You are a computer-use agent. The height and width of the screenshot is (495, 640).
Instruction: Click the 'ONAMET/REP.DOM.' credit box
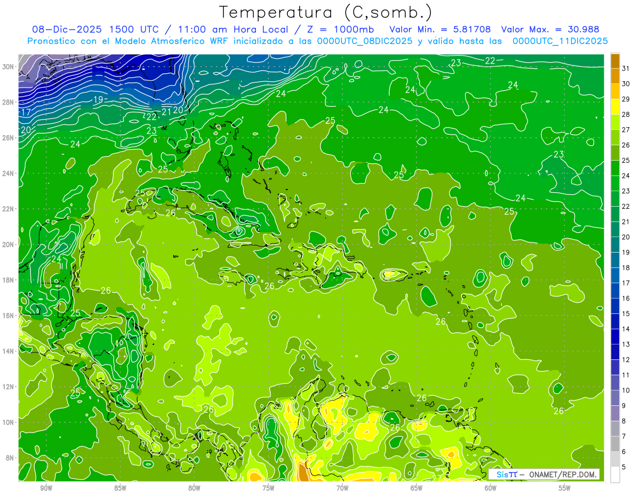click(x=544, y=474)
